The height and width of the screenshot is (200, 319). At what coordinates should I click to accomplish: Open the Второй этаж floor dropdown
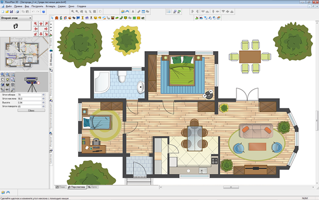[16, 18]
